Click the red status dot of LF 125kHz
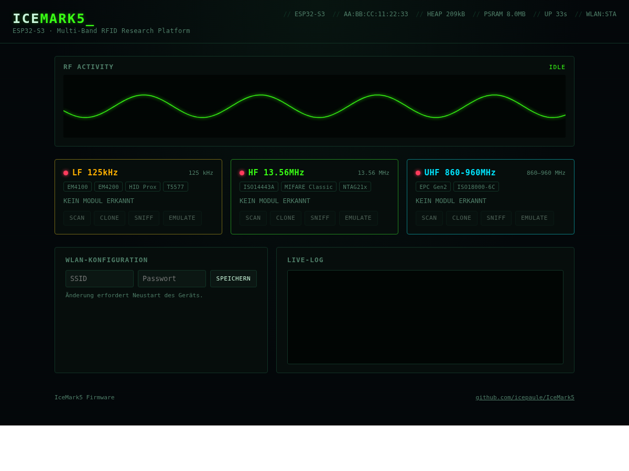Viewport: 629px width, 471px height. tap(66, 173)
